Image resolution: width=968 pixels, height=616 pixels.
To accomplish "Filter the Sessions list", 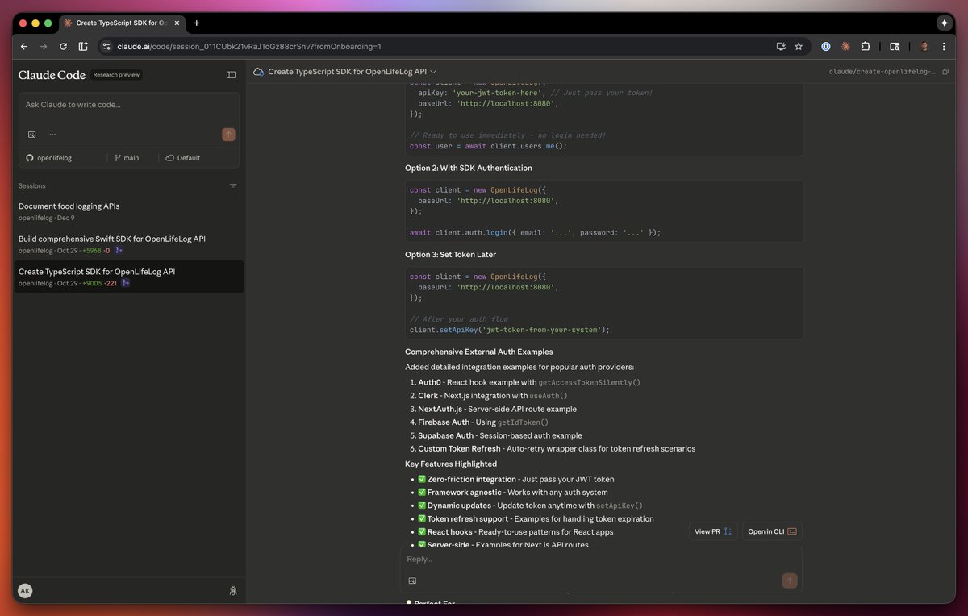I will pos(233,185).
